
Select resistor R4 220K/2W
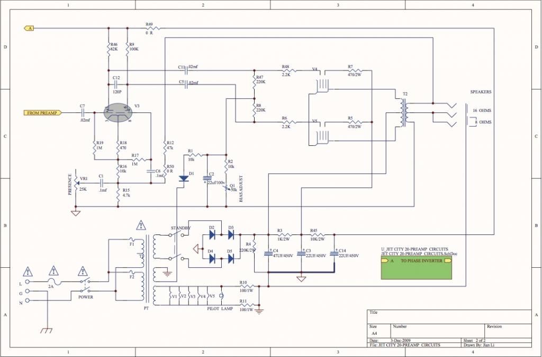point(254,247)
